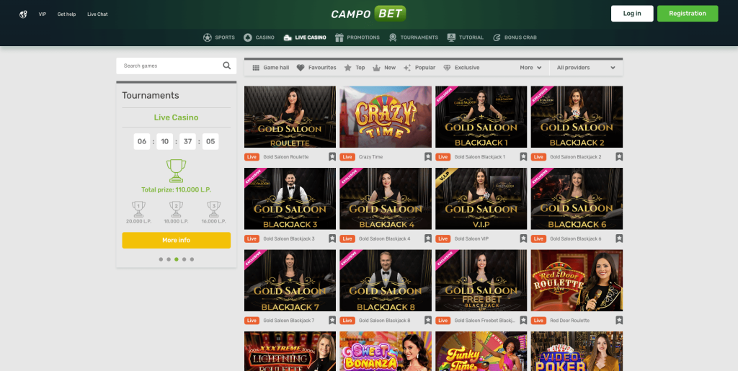The width and height of the screenshot is (738, 371).
Task: Bookmark Gold Saloon Roulette as favourite
Action: click(x=332, y=156)
